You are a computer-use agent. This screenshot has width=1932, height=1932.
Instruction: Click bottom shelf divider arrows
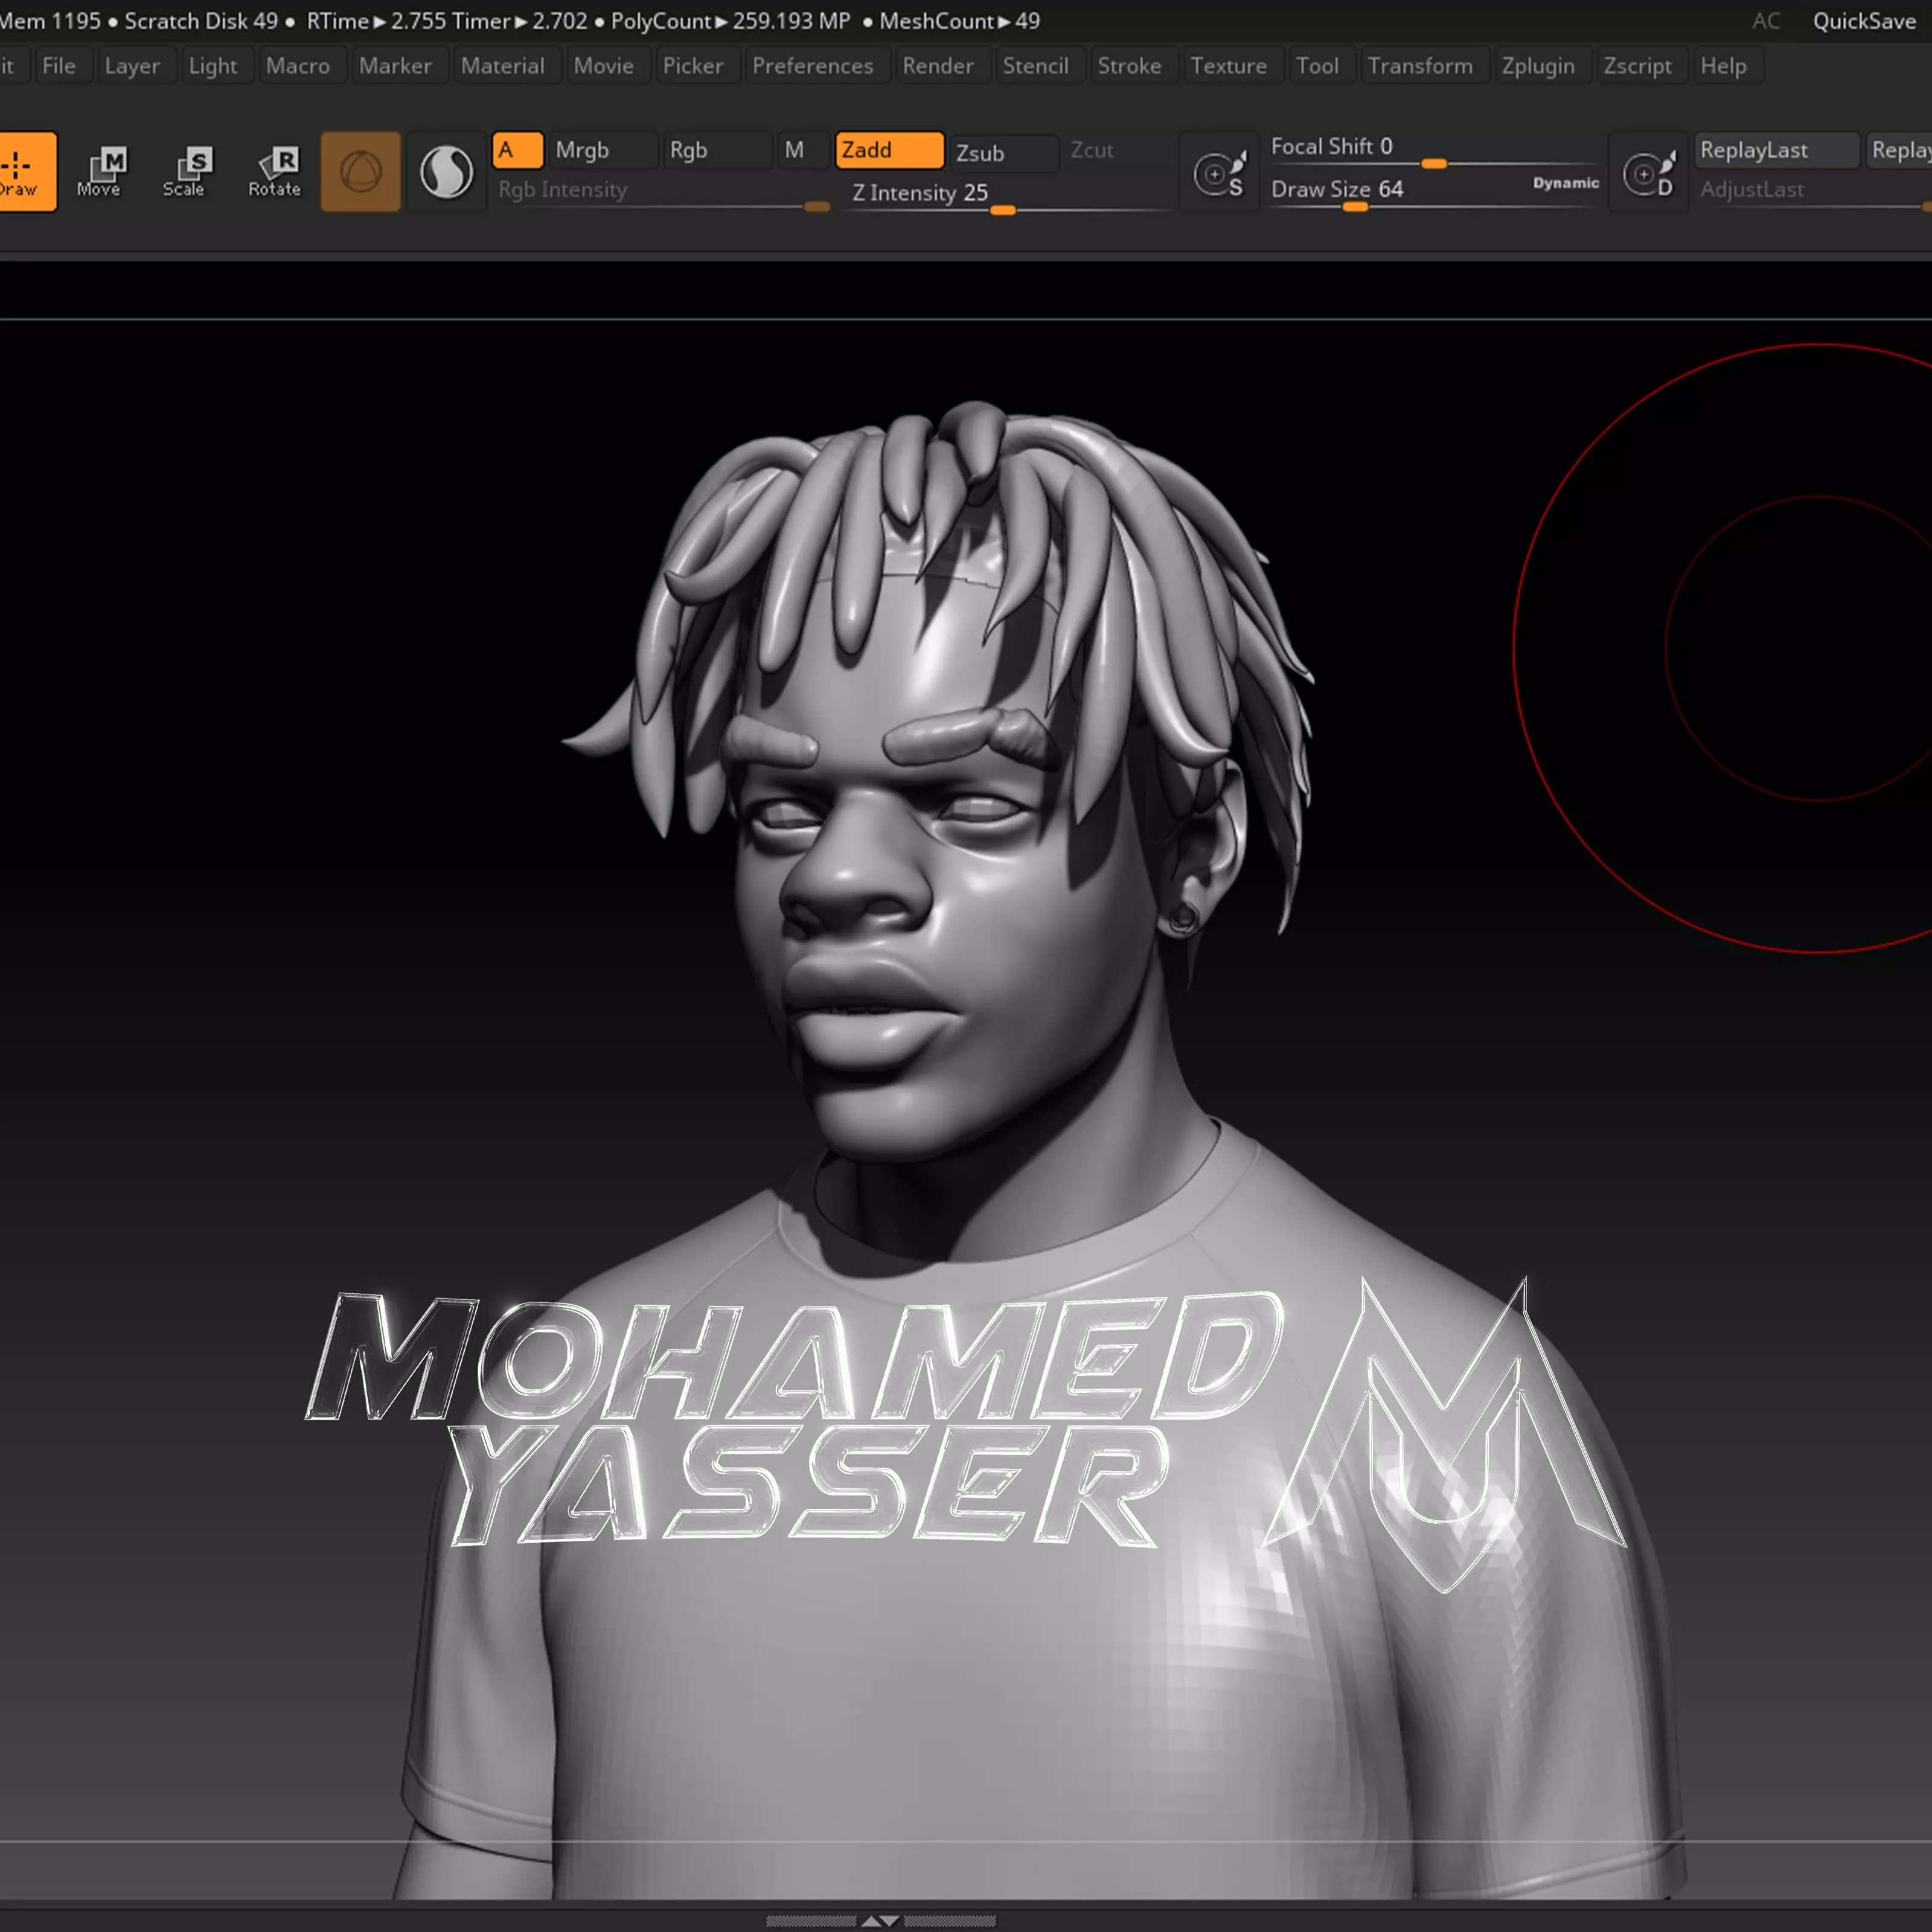pos(880,1921)
